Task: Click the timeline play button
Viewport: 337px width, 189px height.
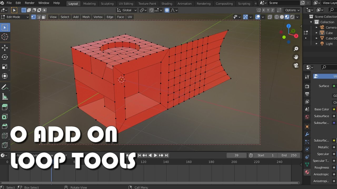Action: pyautogui.click(x=155, y=155)
